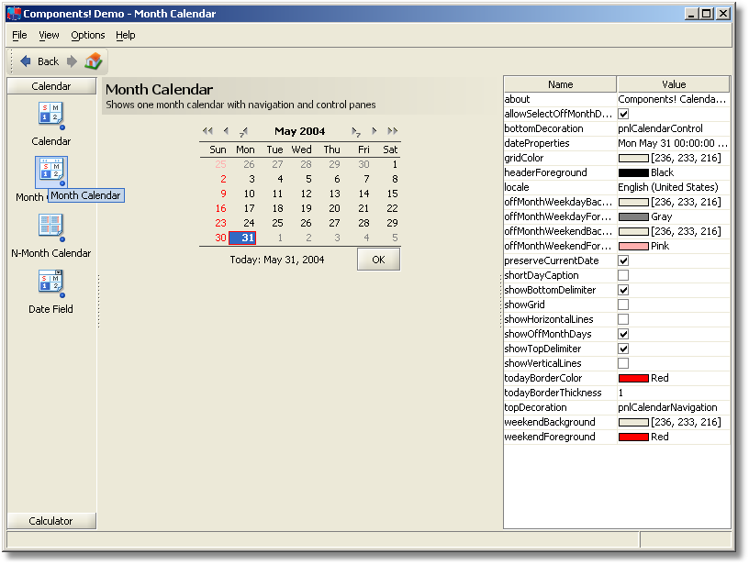749x565 pixels.
Task: Click the blue Back arrow icon
Action: click(x=26, y=61)
